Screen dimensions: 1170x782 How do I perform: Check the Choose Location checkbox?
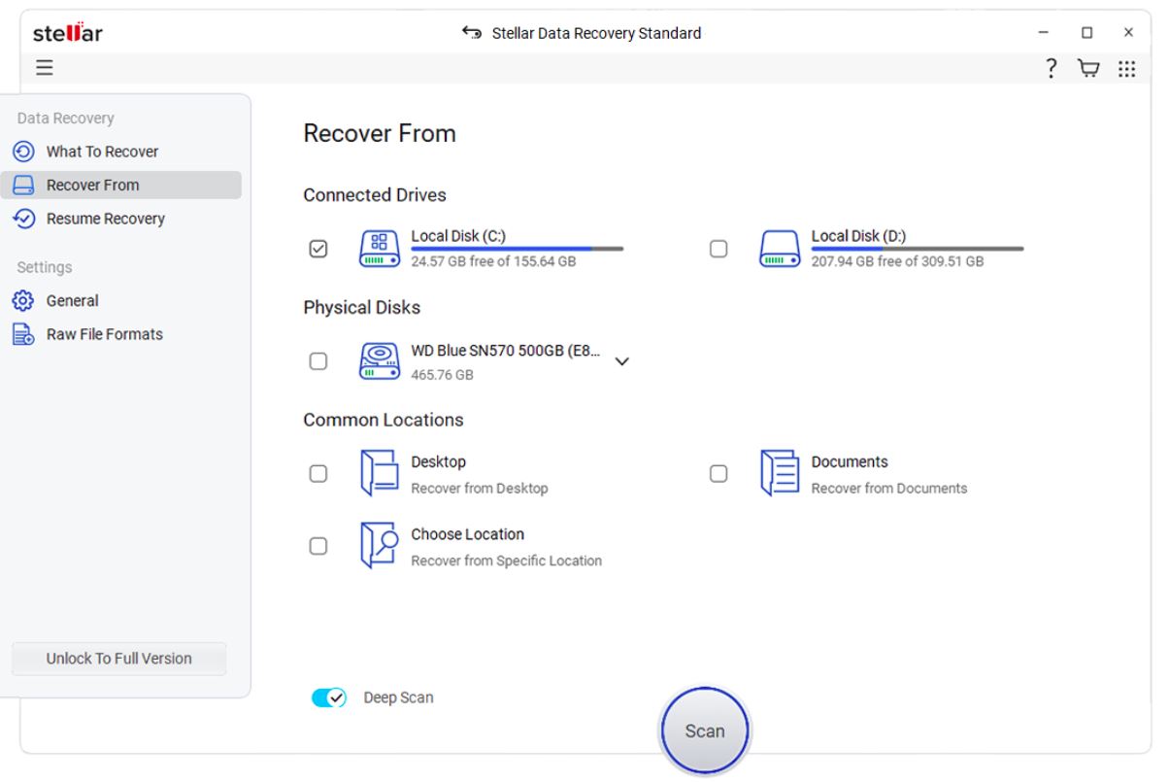pos(318,546)
